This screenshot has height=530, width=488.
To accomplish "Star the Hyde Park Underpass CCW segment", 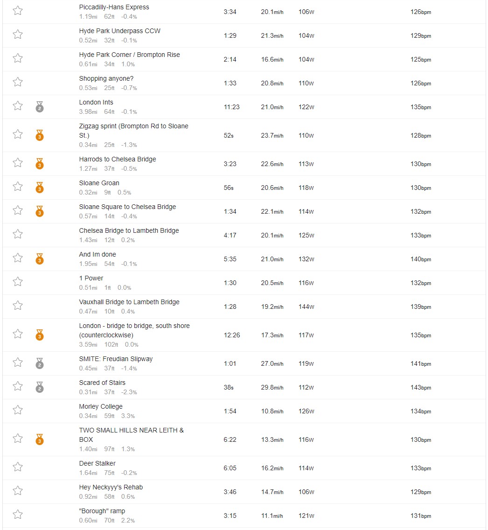I will pos(18,35).
